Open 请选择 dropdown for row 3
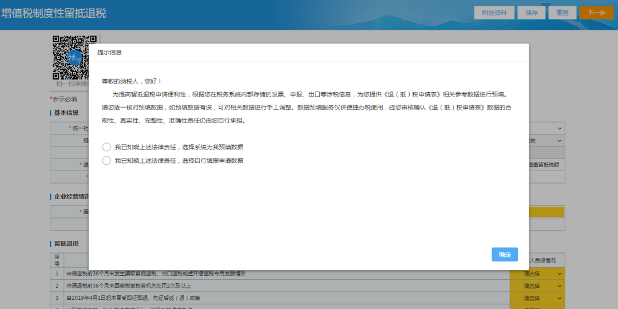618x309 pixels. coord(537,298)
